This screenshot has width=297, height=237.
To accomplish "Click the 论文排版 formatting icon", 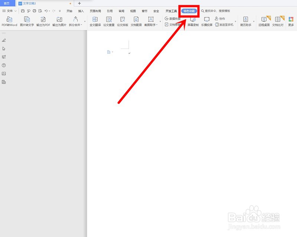I will tap(123, 21).
